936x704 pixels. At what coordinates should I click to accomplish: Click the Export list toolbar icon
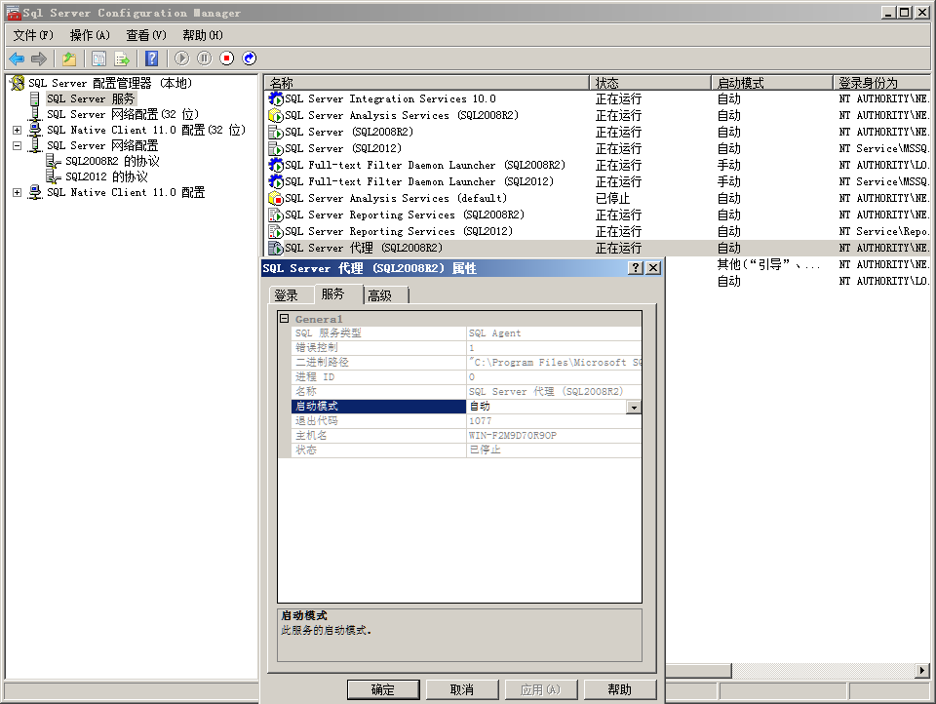[122, 59]
